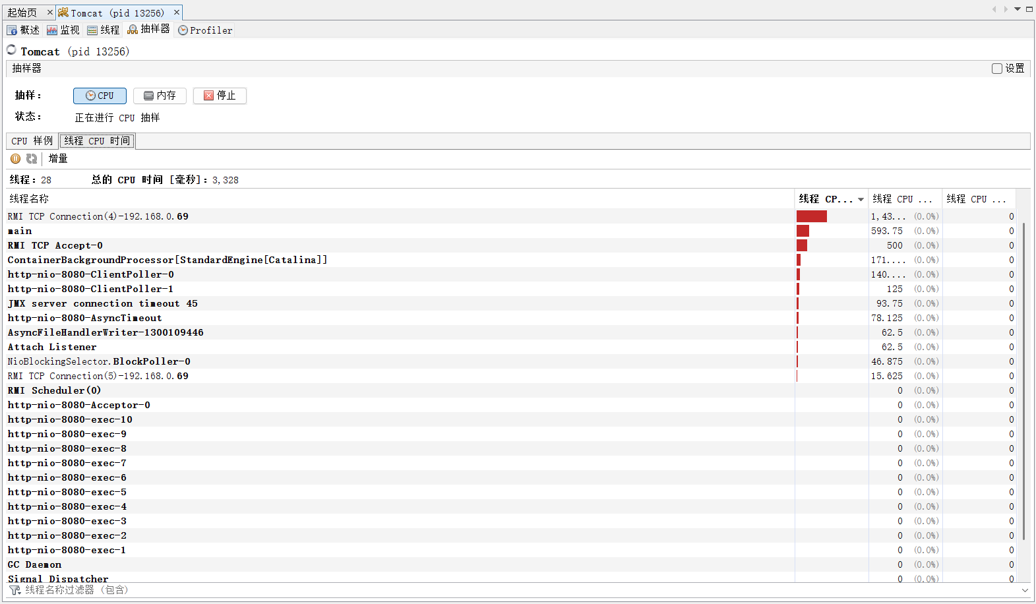This screenshot has width=1036, height=604.
Task: Open the 监视 tab
Action: pos(63,30)
